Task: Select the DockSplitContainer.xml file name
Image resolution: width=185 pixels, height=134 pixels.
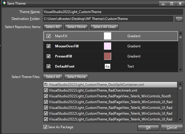Action: coord(96,85)
